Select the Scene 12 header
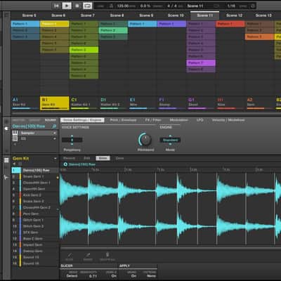The width and height of the screenshot is (281, 281). [234, 15]
